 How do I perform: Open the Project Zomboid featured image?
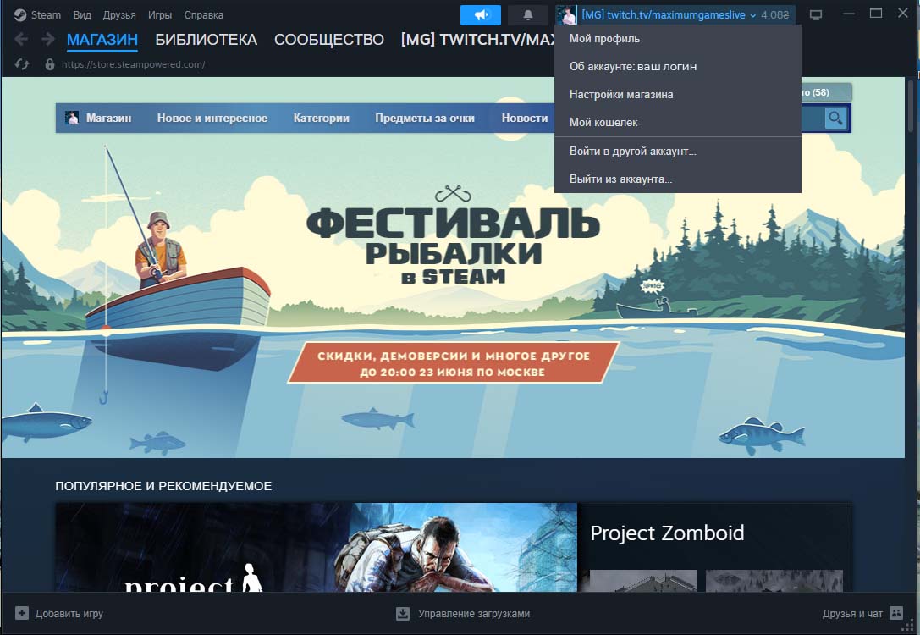pyautogui.click(x=317, y=547)
